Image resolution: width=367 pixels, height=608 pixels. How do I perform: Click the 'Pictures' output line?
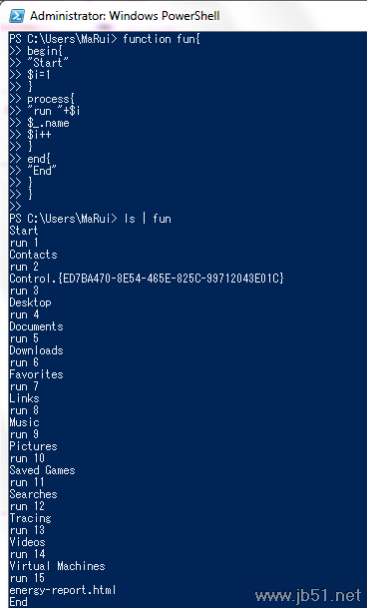click(33, 446)
